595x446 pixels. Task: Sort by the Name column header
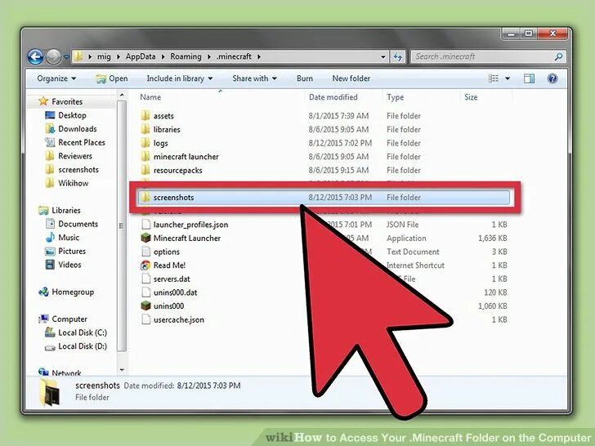click(x=150, y=97)
